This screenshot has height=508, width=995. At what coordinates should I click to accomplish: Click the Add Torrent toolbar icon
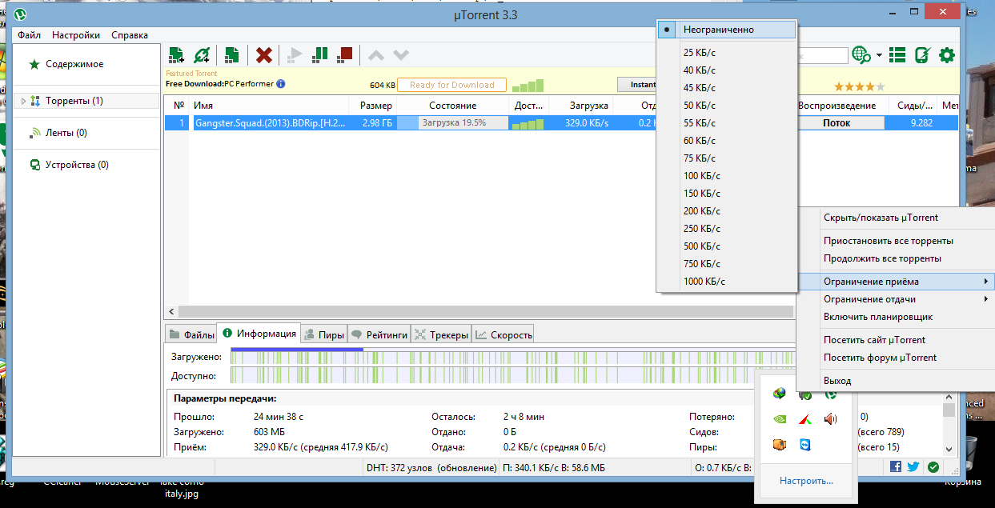tap(176, 55)
